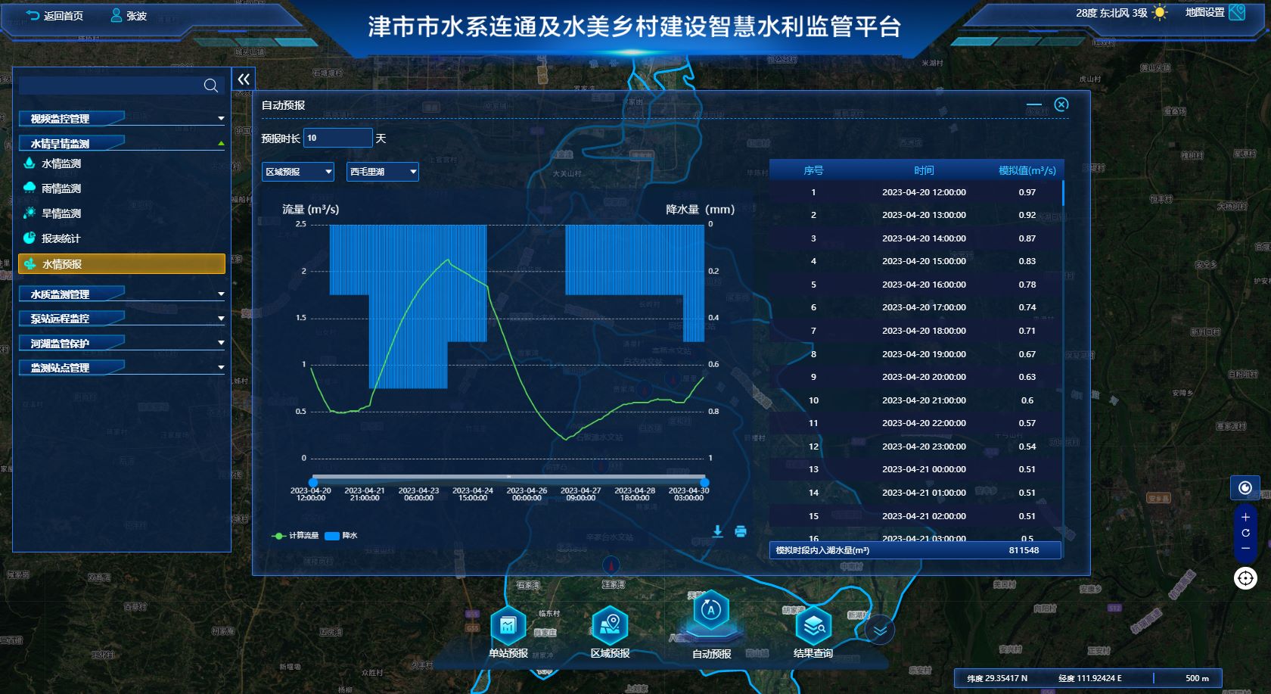Close the 自动预报 panel
This screenshot has height=694, width=1271.
point(1061,104)
